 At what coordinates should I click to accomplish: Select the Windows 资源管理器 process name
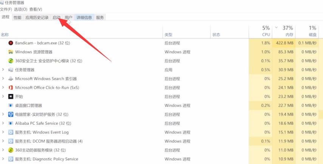pyautogui.click(x=34, y=52)
